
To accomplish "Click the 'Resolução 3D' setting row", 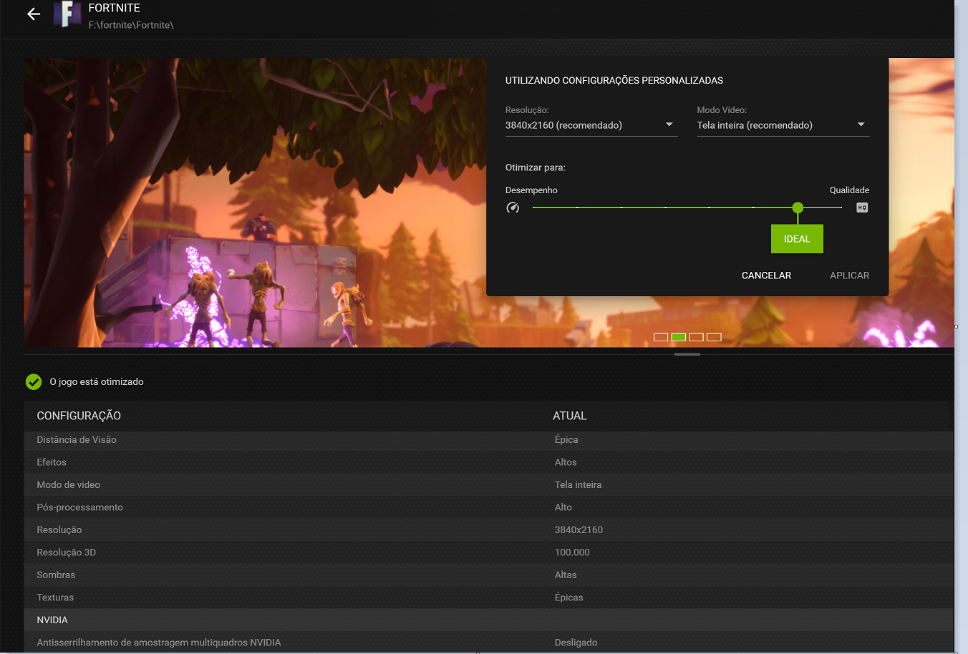I will pos(488,552).
